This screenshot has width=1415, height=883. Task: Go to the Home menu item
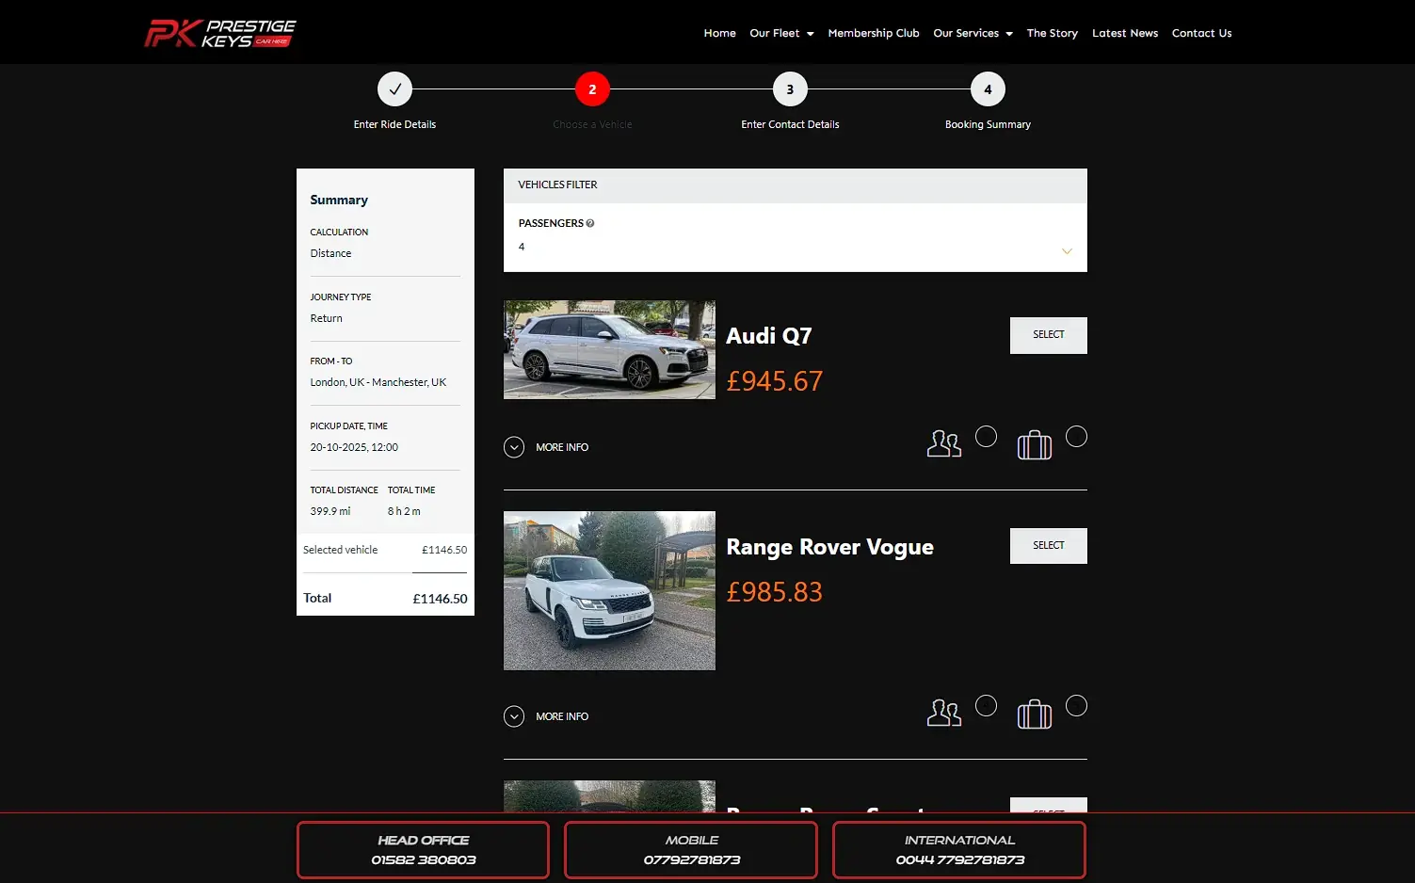click(x=720, y=33)
